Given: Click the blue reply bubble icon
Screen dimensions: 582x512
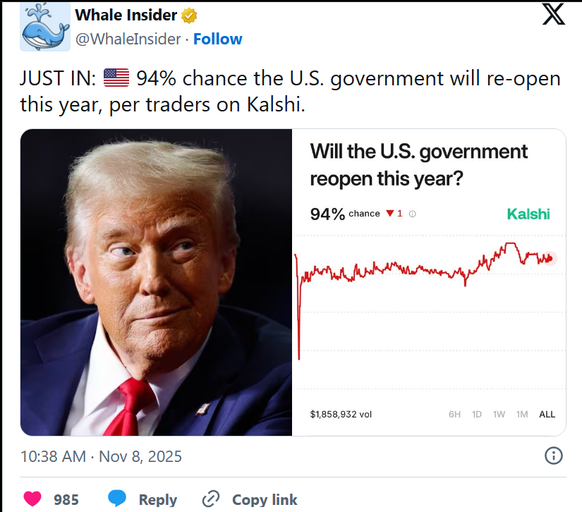Looking at the screenshot, I should tap(118, 499).
